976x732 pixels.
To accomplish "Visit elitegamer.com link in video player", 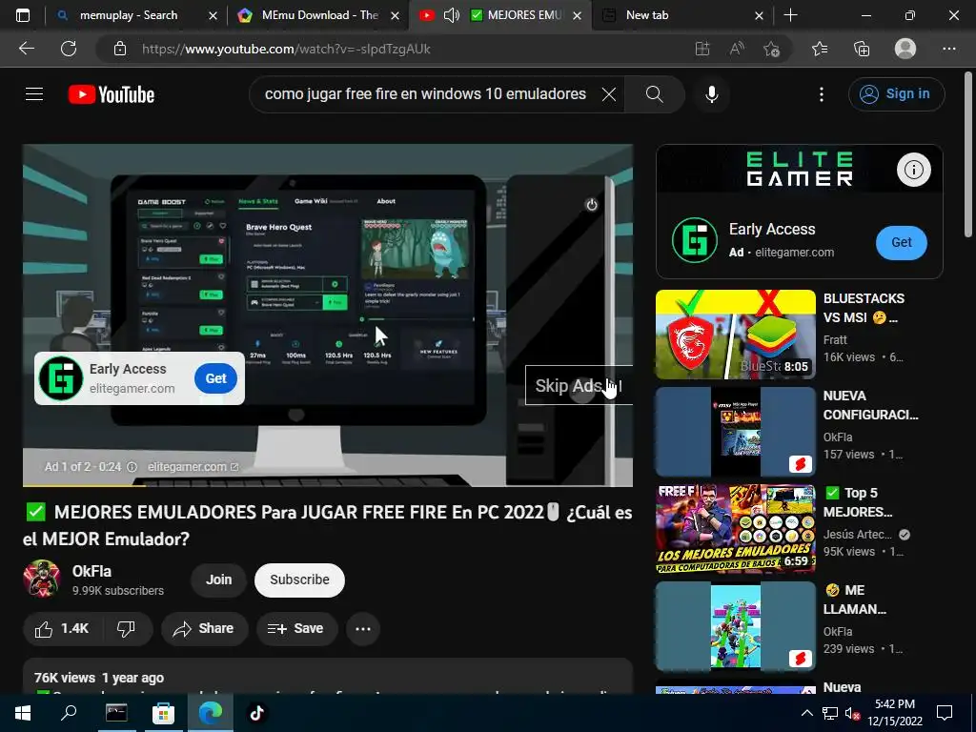I will (193, 467).
